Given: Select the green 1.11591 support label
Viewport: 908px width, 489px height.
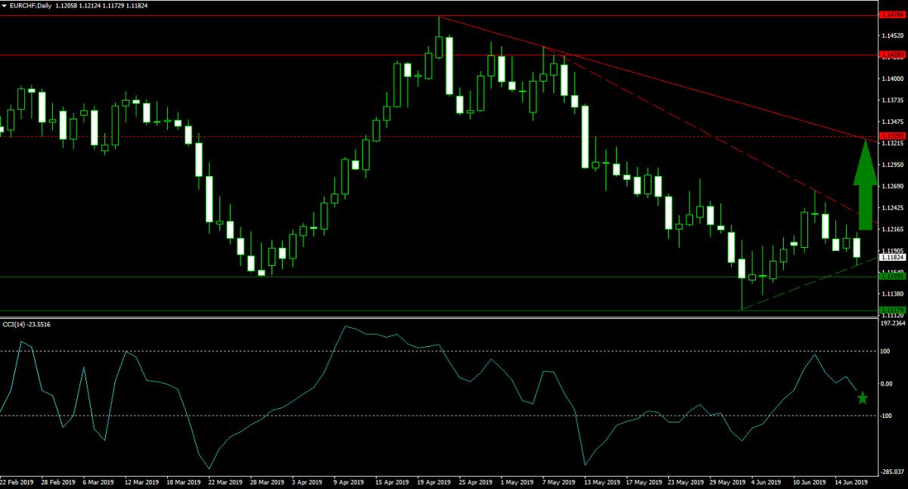Looking at the screenshot, I should [889, 277].
